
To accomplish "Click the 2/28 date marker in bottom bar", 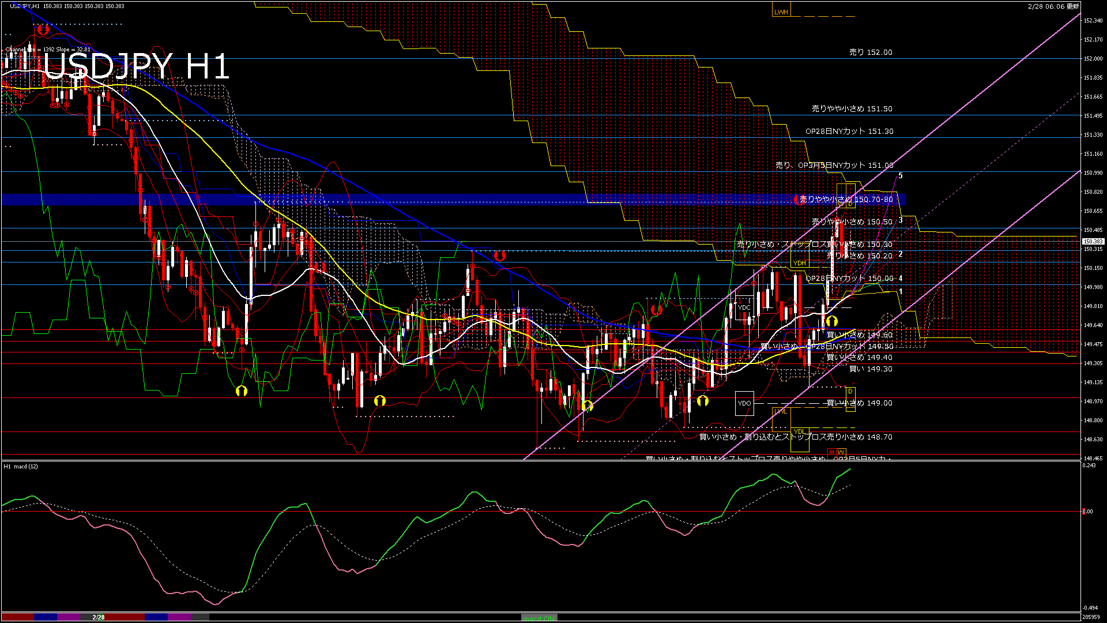I will click(x=99, y=617).
